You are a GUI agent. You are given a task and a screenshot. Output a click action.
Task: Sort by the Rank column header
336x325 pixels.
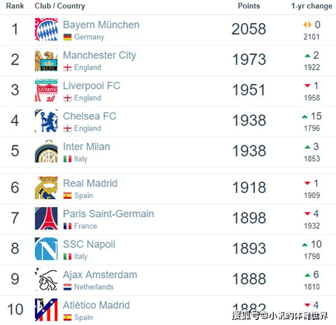tap(15, 6)
